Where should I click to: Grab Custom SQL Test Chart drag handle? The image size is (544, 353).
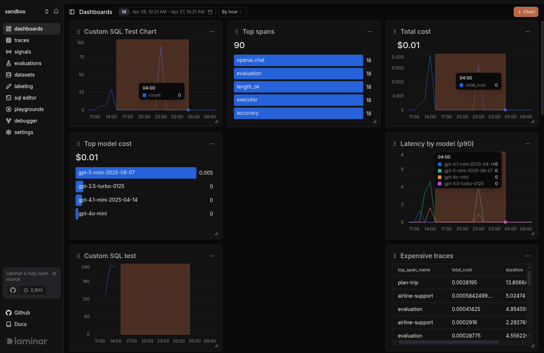(x=78, y=32)
